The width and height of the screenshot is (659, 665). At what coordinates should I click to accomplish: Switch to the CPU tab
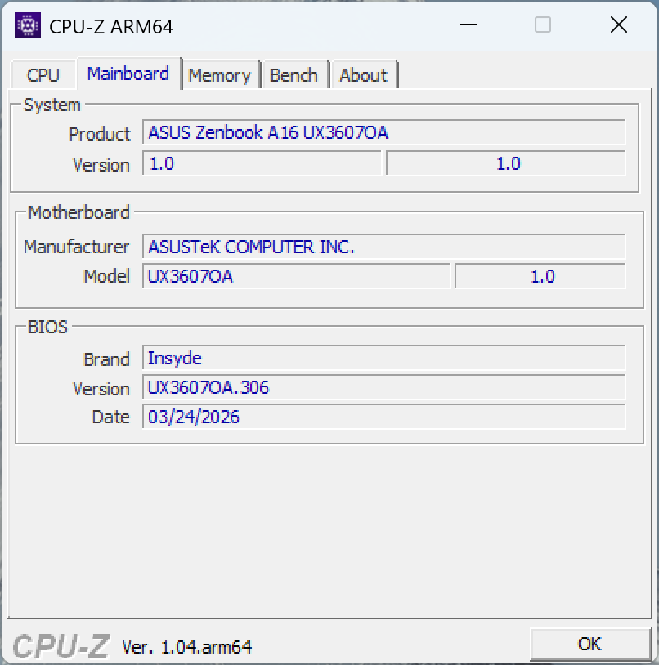point(43,75)
